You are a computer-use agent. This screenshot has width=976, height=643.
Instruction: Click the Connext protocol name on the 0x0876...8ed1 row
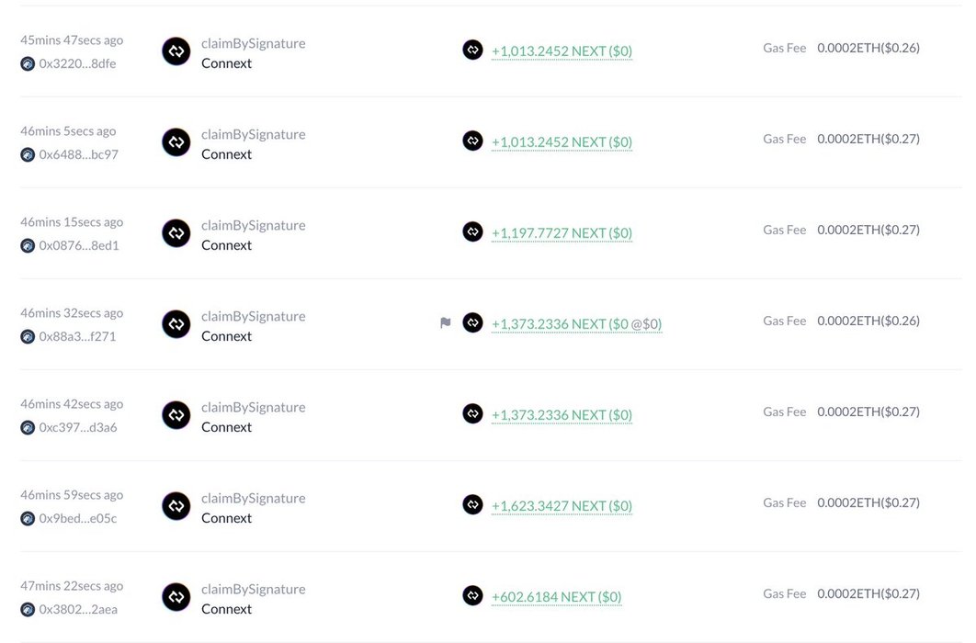(226, 245)
